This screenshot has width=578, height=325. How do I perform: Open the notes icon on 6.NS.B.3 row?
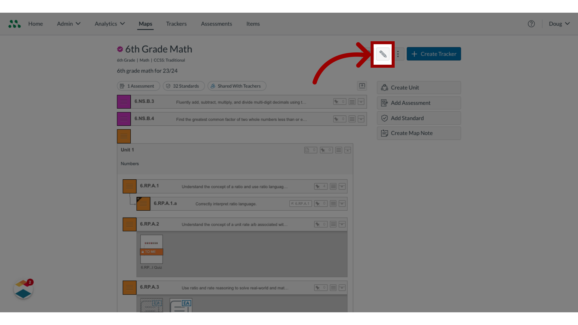[x=352, y=102]
